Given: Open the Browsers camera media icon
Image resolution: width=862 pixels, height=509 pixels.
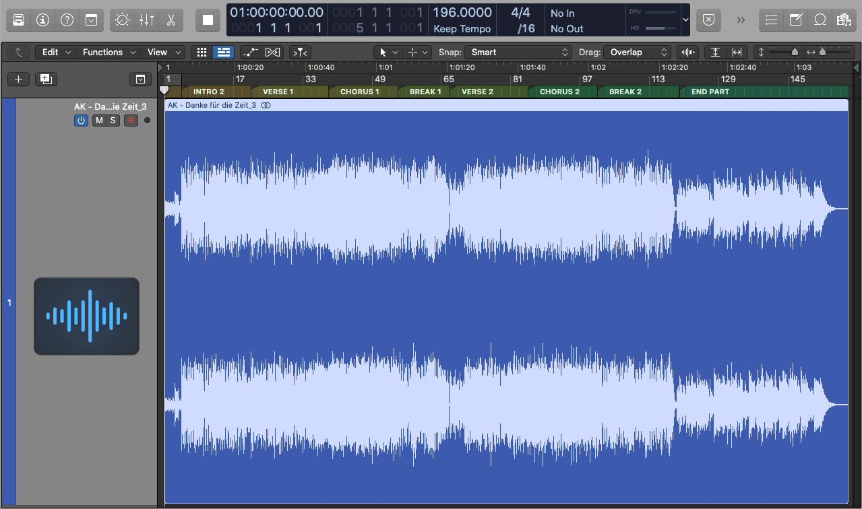Looking at the screenshot, I should pyautogui.click(x=842, y=20).
